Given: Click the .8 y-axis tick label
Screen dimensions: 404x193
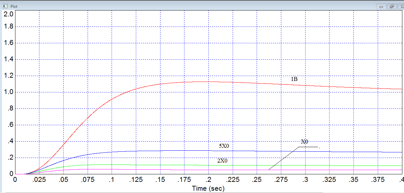Looking at the screenshot, I should 11,108.
